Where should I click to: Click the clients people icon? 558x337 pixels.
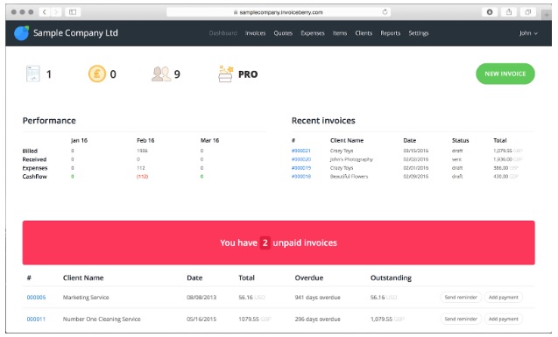(x=161, y=74)
